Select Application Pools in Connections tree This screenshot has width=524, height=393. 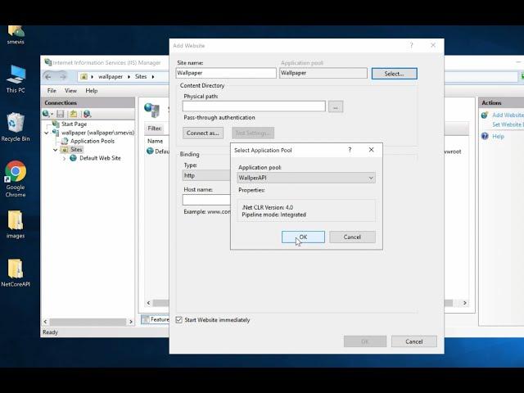coord(93,141)
